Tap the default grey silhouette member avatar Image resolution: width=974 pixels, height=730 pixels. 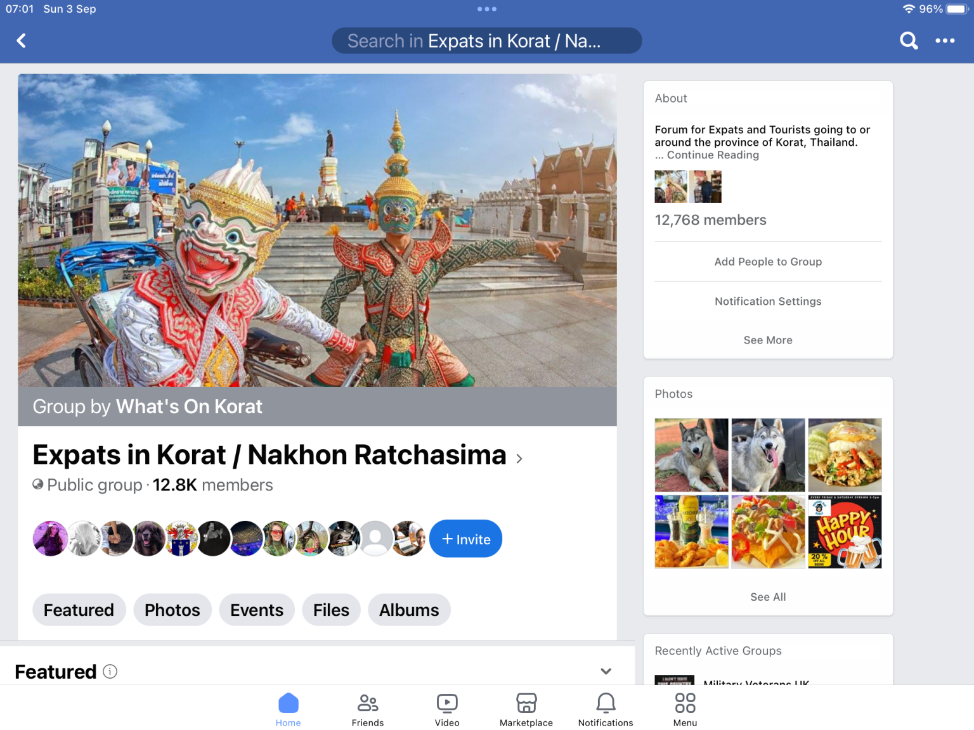[376, 539]
